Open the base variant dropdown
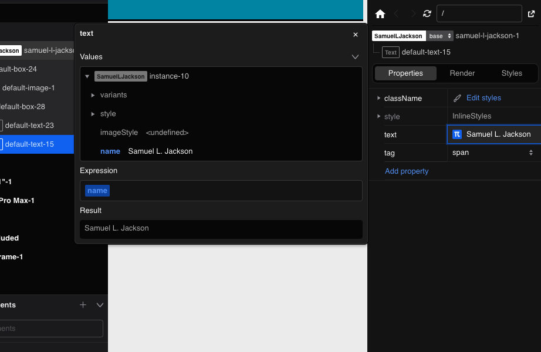Image resolution: width=541 pixels, height=352 pixels. [x=439, y=36]
